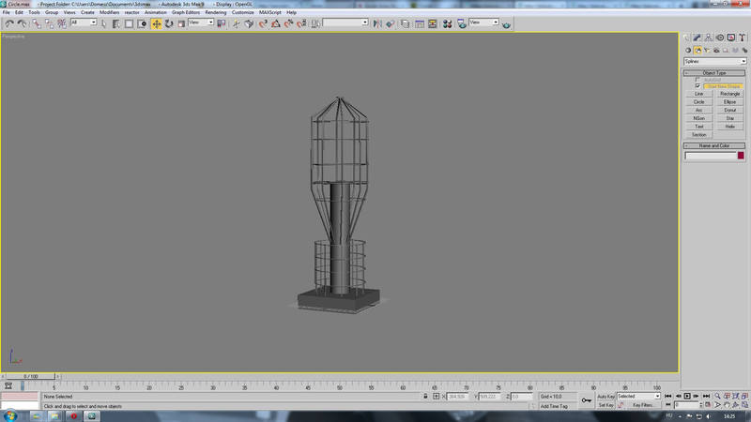Toggle the AutoGrid checkbox
This screenshot has width=751, height=422.
tap(697, 80)
